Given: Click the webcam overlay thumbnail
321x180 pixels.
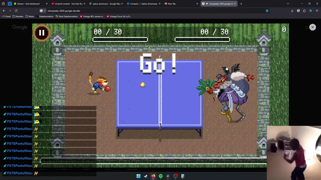Looking at the screenshot, I should tap(294, 153).
